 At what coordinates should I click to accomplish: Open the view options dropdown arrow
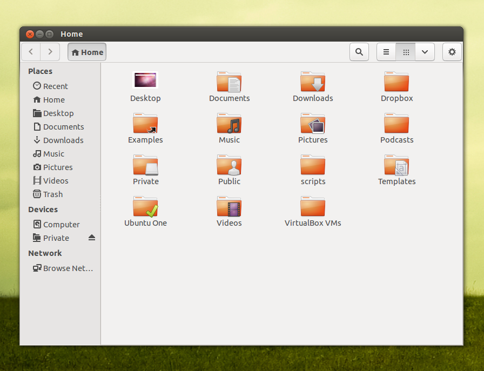(x=425, y=52)
